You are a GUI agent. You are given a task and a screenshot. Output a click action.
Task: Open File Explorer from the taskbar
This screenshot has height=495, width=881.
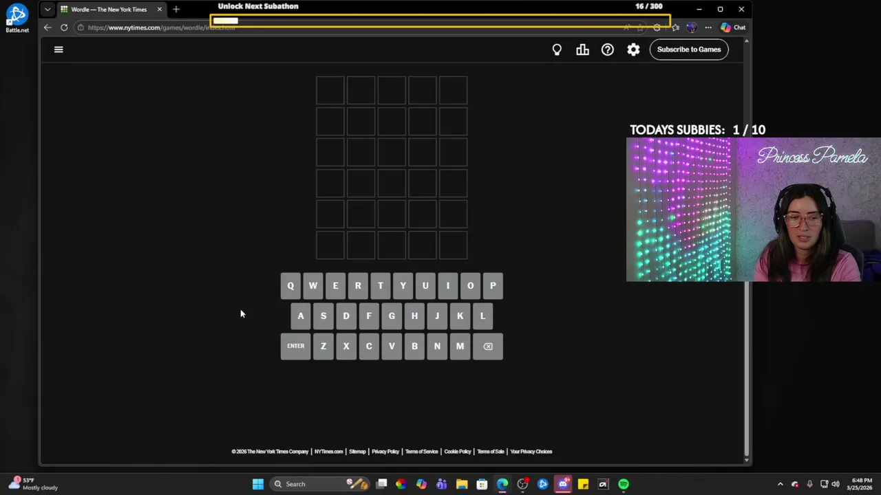[462, 484]
